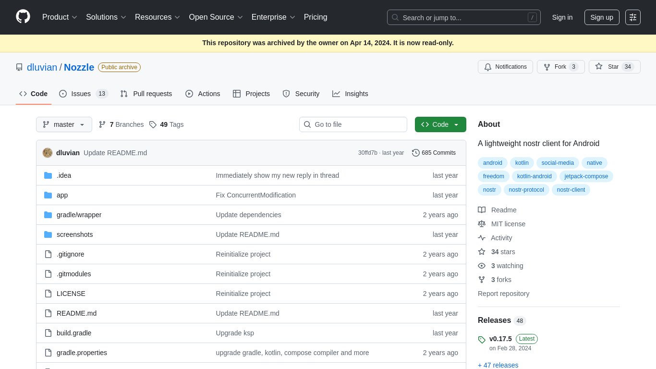The image size is (656, 369).
Task: Click the 49 Tags link
Action: point(166,124)
